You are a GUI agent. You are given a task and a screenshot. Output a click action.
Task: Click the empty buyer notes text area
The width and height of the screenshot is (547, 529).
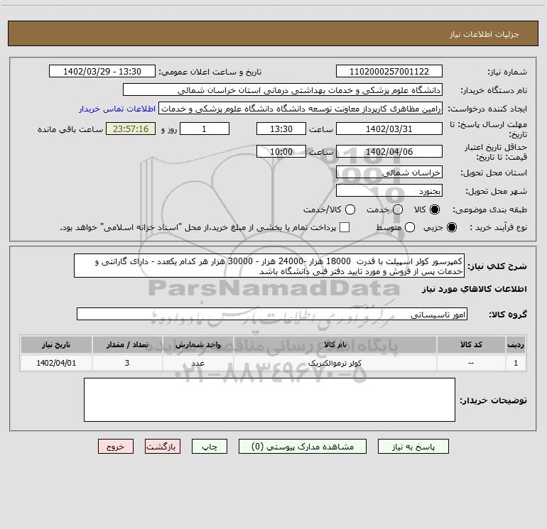270,400
